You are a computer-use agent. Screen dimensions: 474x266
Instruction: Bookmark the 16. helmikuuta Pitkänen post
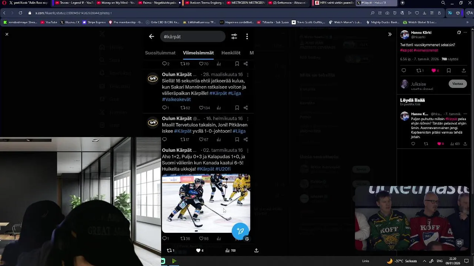pyautogui.click(x=237, y=140)
